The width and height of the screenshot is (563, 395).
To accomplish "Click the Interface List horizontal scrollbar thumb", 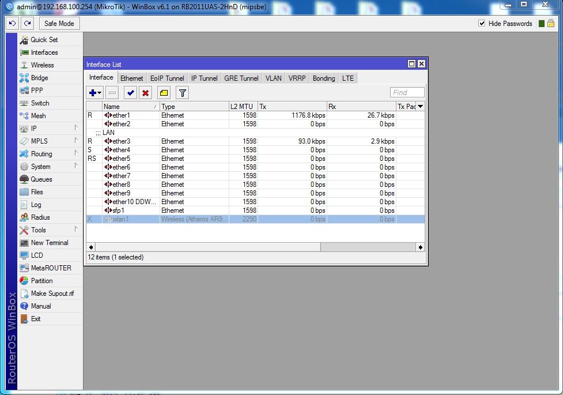I will 208,247.
